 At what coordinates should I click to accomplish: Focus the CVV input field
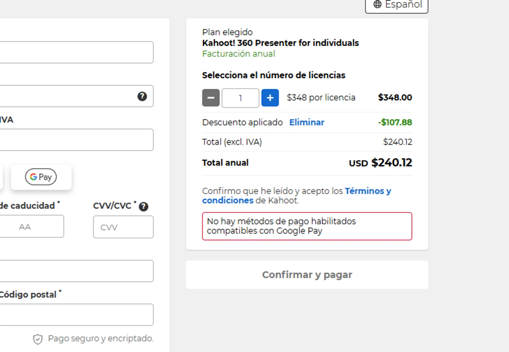[123, 227]
